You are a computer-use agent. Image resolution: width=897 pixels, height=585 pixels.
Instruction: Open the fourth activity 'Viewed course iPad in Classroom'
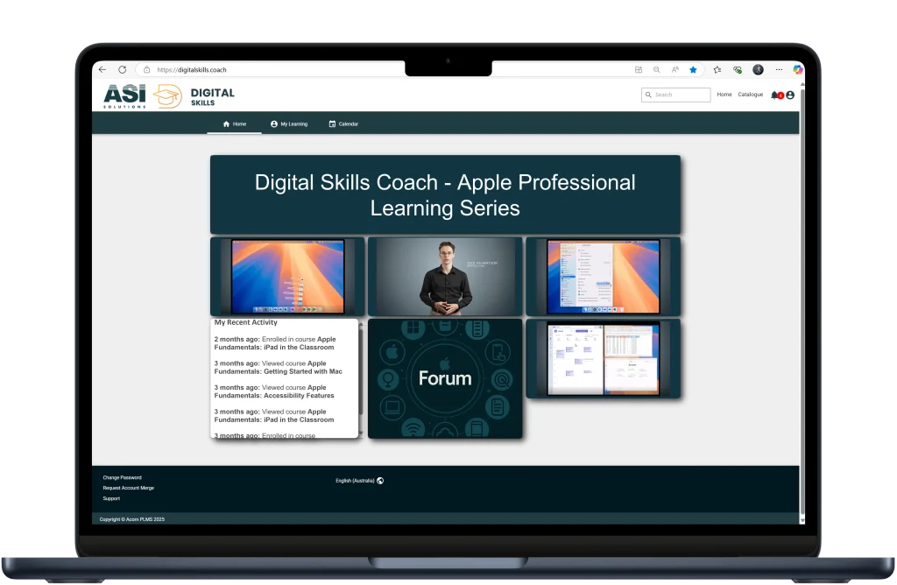point(274,416)
